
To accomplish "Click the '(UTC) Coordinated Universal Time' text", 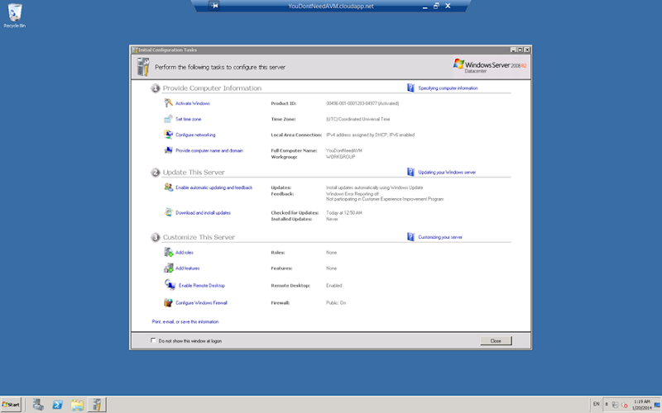I will (x=358, y=119).
